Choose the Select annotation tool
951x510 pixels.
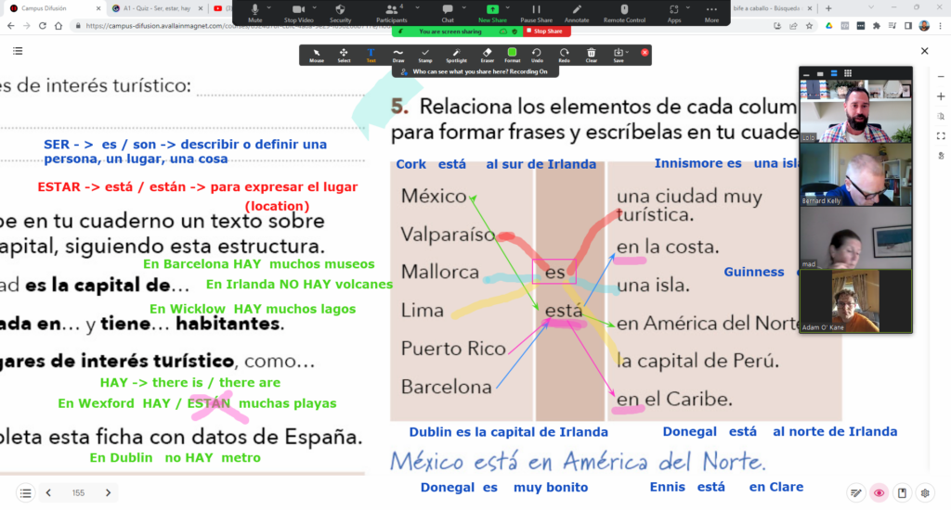pyautogui.click(x=344, y=55)
